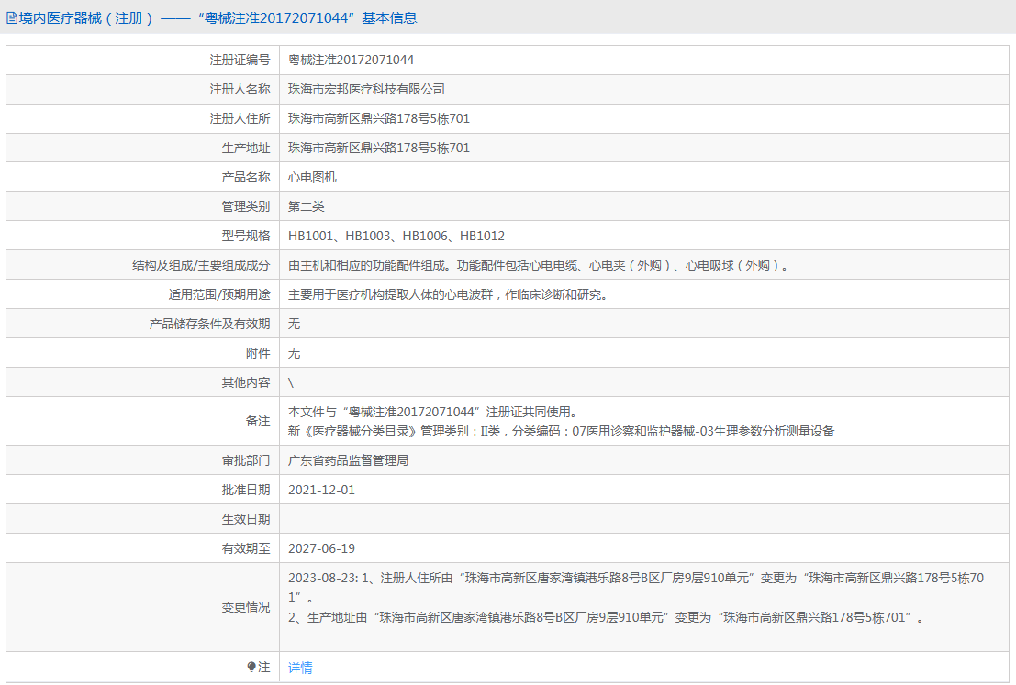Click the 审批部门 label

(246, 461)
